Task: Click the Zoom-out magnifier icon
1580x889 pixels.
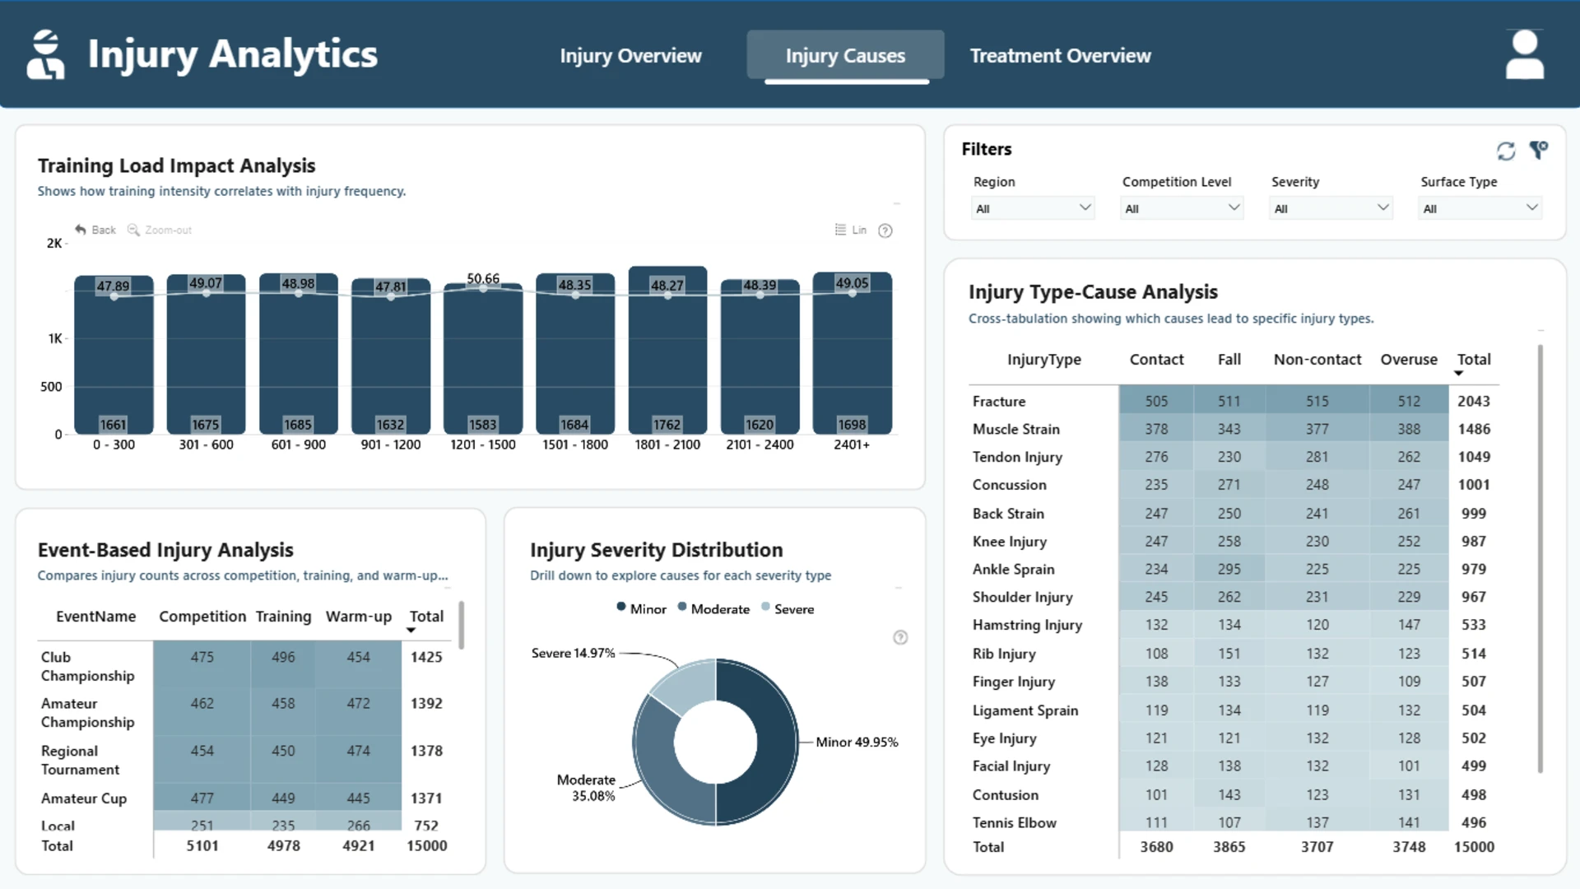Action: 133,230
